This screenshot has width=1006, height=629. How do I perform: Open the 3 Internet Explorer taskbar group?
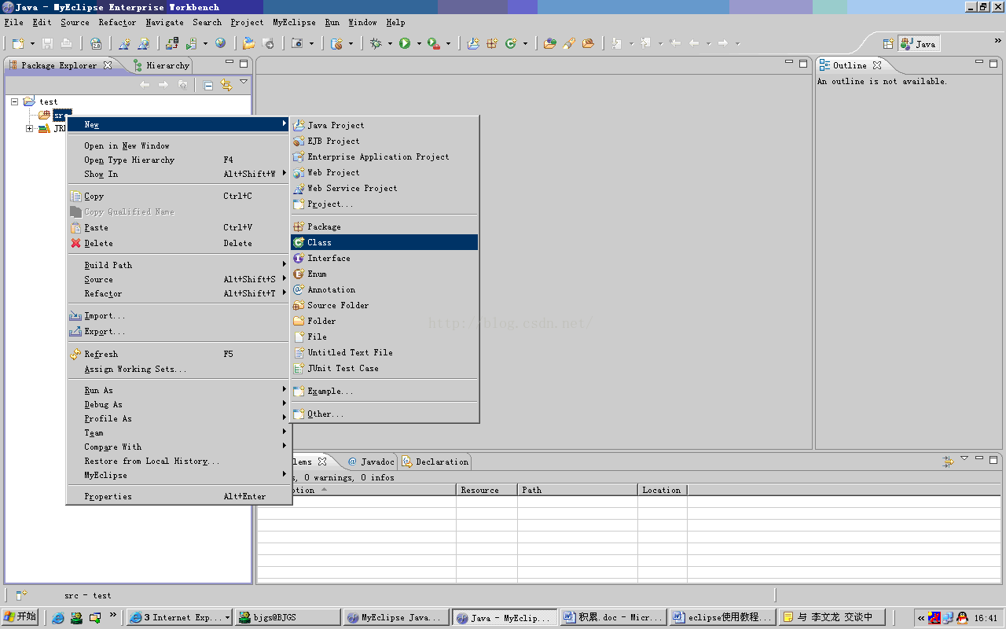tap(179, 617)
